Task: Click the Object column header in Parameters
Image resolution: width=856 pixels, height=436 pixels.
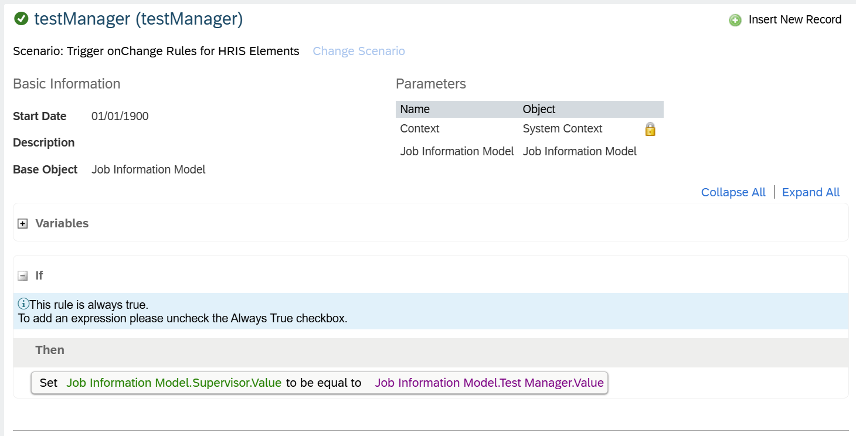Action: pos(539,109)
